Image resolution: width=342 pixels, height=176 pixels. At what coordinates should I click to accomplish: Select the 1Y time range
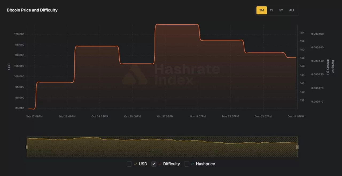271,10
